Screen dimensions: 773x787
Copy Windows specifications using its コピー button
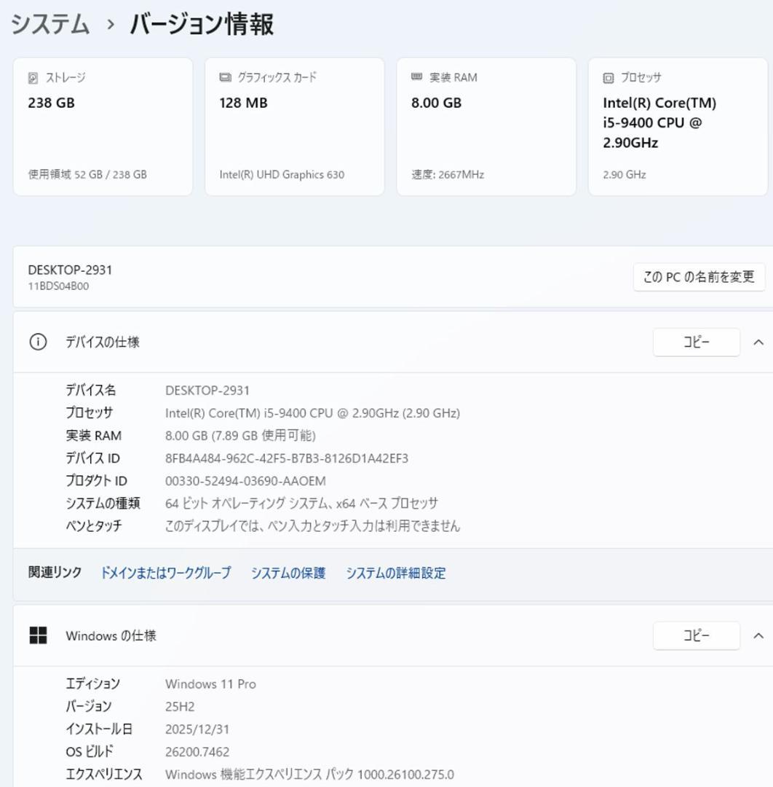tap(696, 635)
